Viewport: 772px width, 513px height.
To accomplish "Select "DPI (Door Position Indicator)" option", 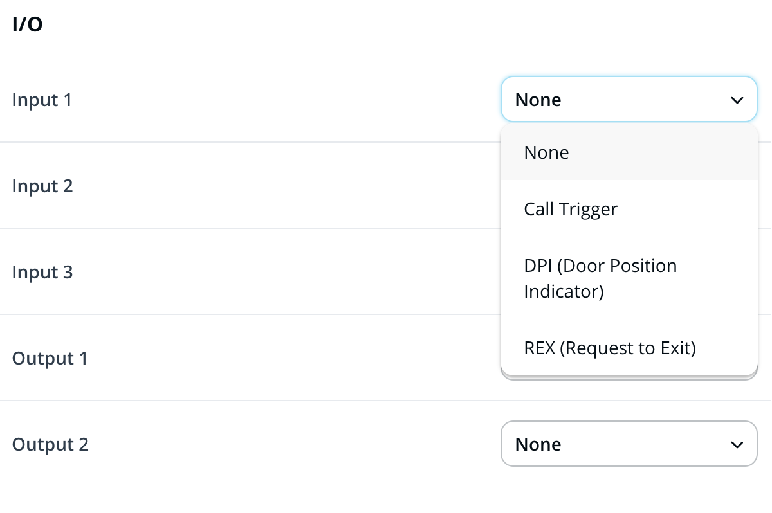I will pyautogui.click(x=600, y=278).
